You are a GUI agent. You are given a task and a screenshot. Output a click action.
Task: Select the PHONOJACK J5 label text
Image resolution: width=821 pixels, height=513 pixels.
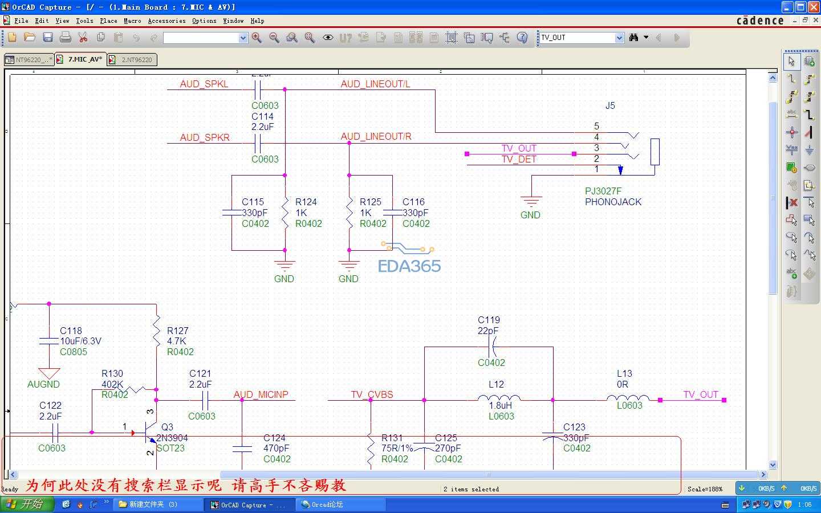613,202
